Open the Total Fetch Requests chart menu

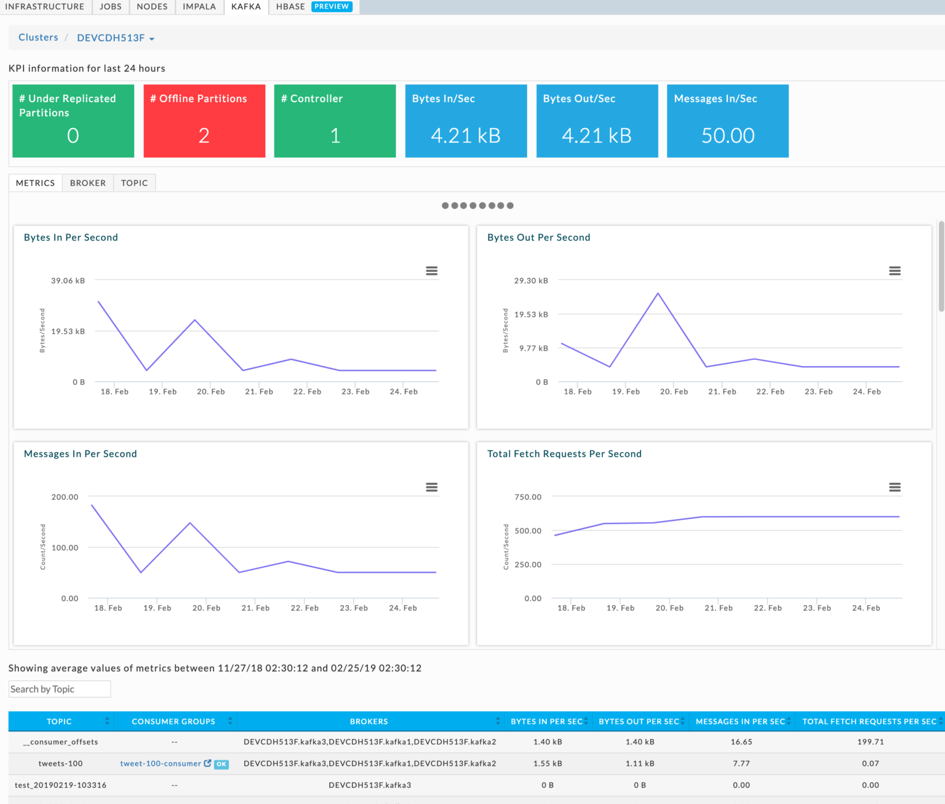895,487
